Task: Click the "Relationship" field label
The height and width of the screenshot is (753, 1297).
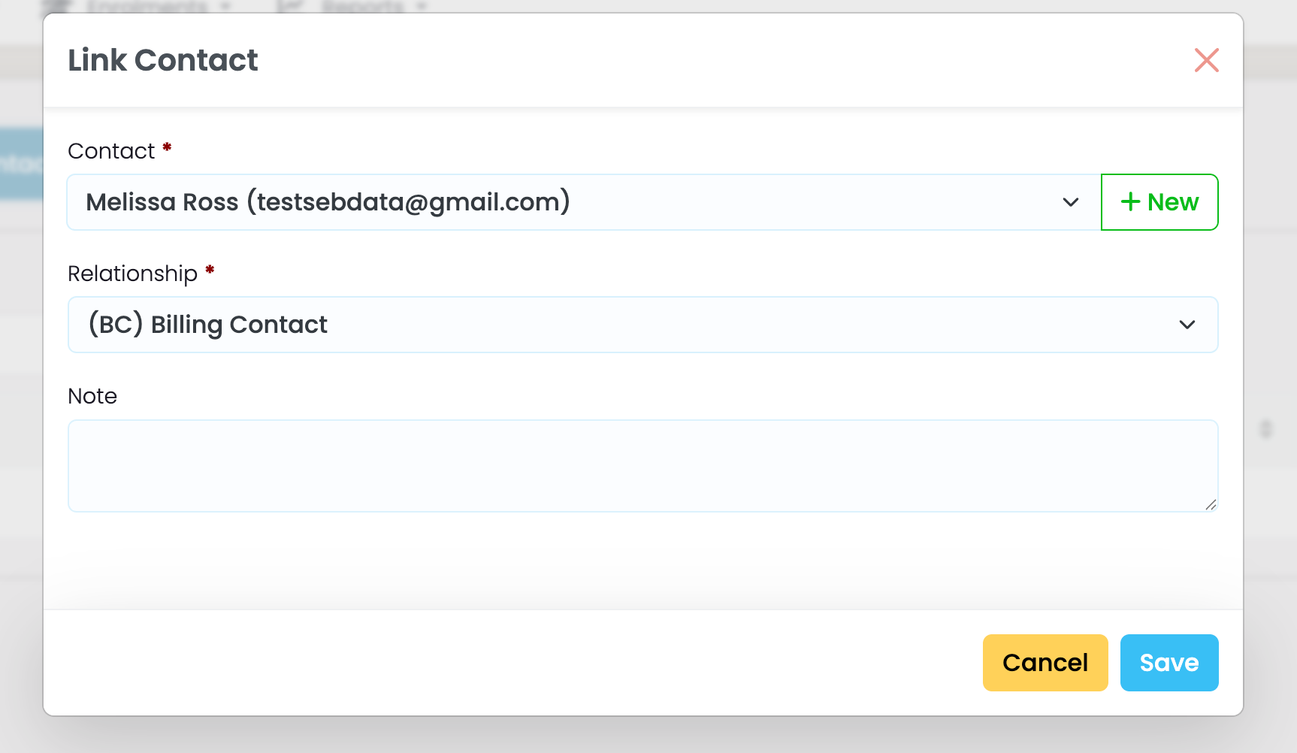Action: click(x=132, y=274)
